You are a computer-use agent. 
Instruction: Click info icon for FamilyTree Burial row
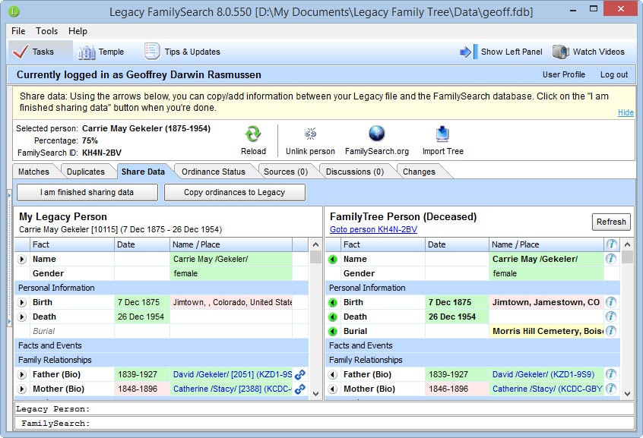tap(611, 331)
